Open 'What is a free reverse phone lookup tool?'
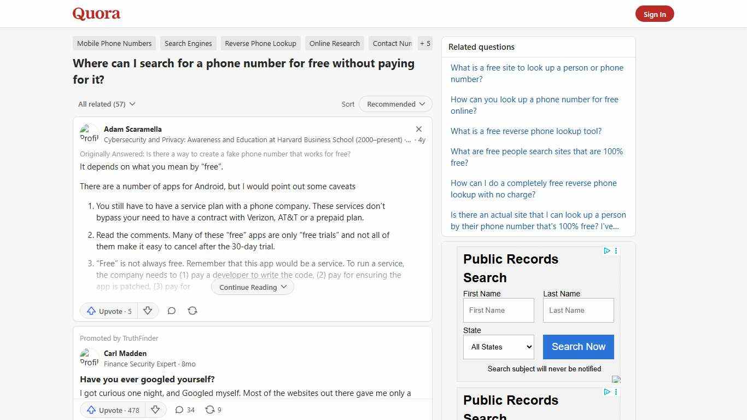This screenshot has width=747, height=420. coord(526,131)
